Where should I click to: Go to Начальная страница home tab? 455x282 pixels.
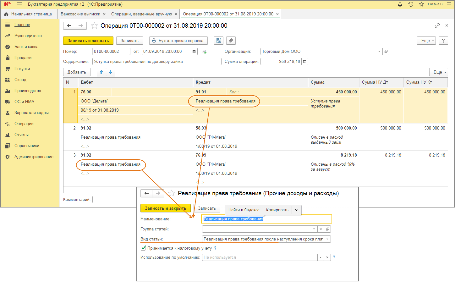click(29, 14)
